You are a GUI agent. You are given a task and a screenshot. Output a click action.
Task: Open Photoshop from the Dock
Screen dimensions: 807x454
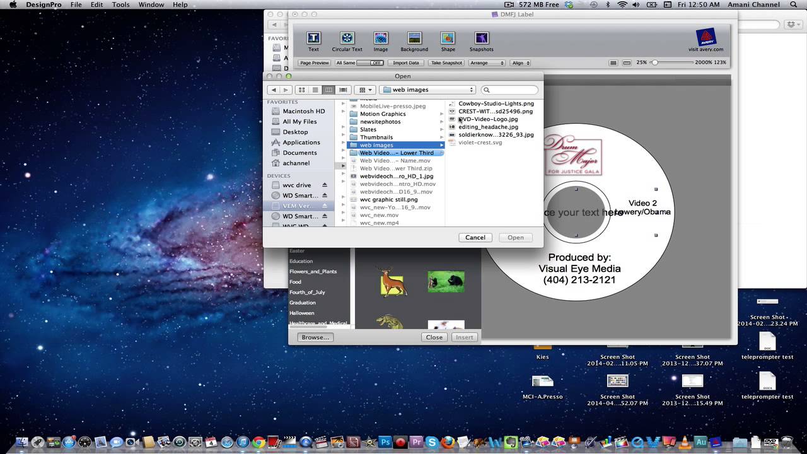[385, 442]
